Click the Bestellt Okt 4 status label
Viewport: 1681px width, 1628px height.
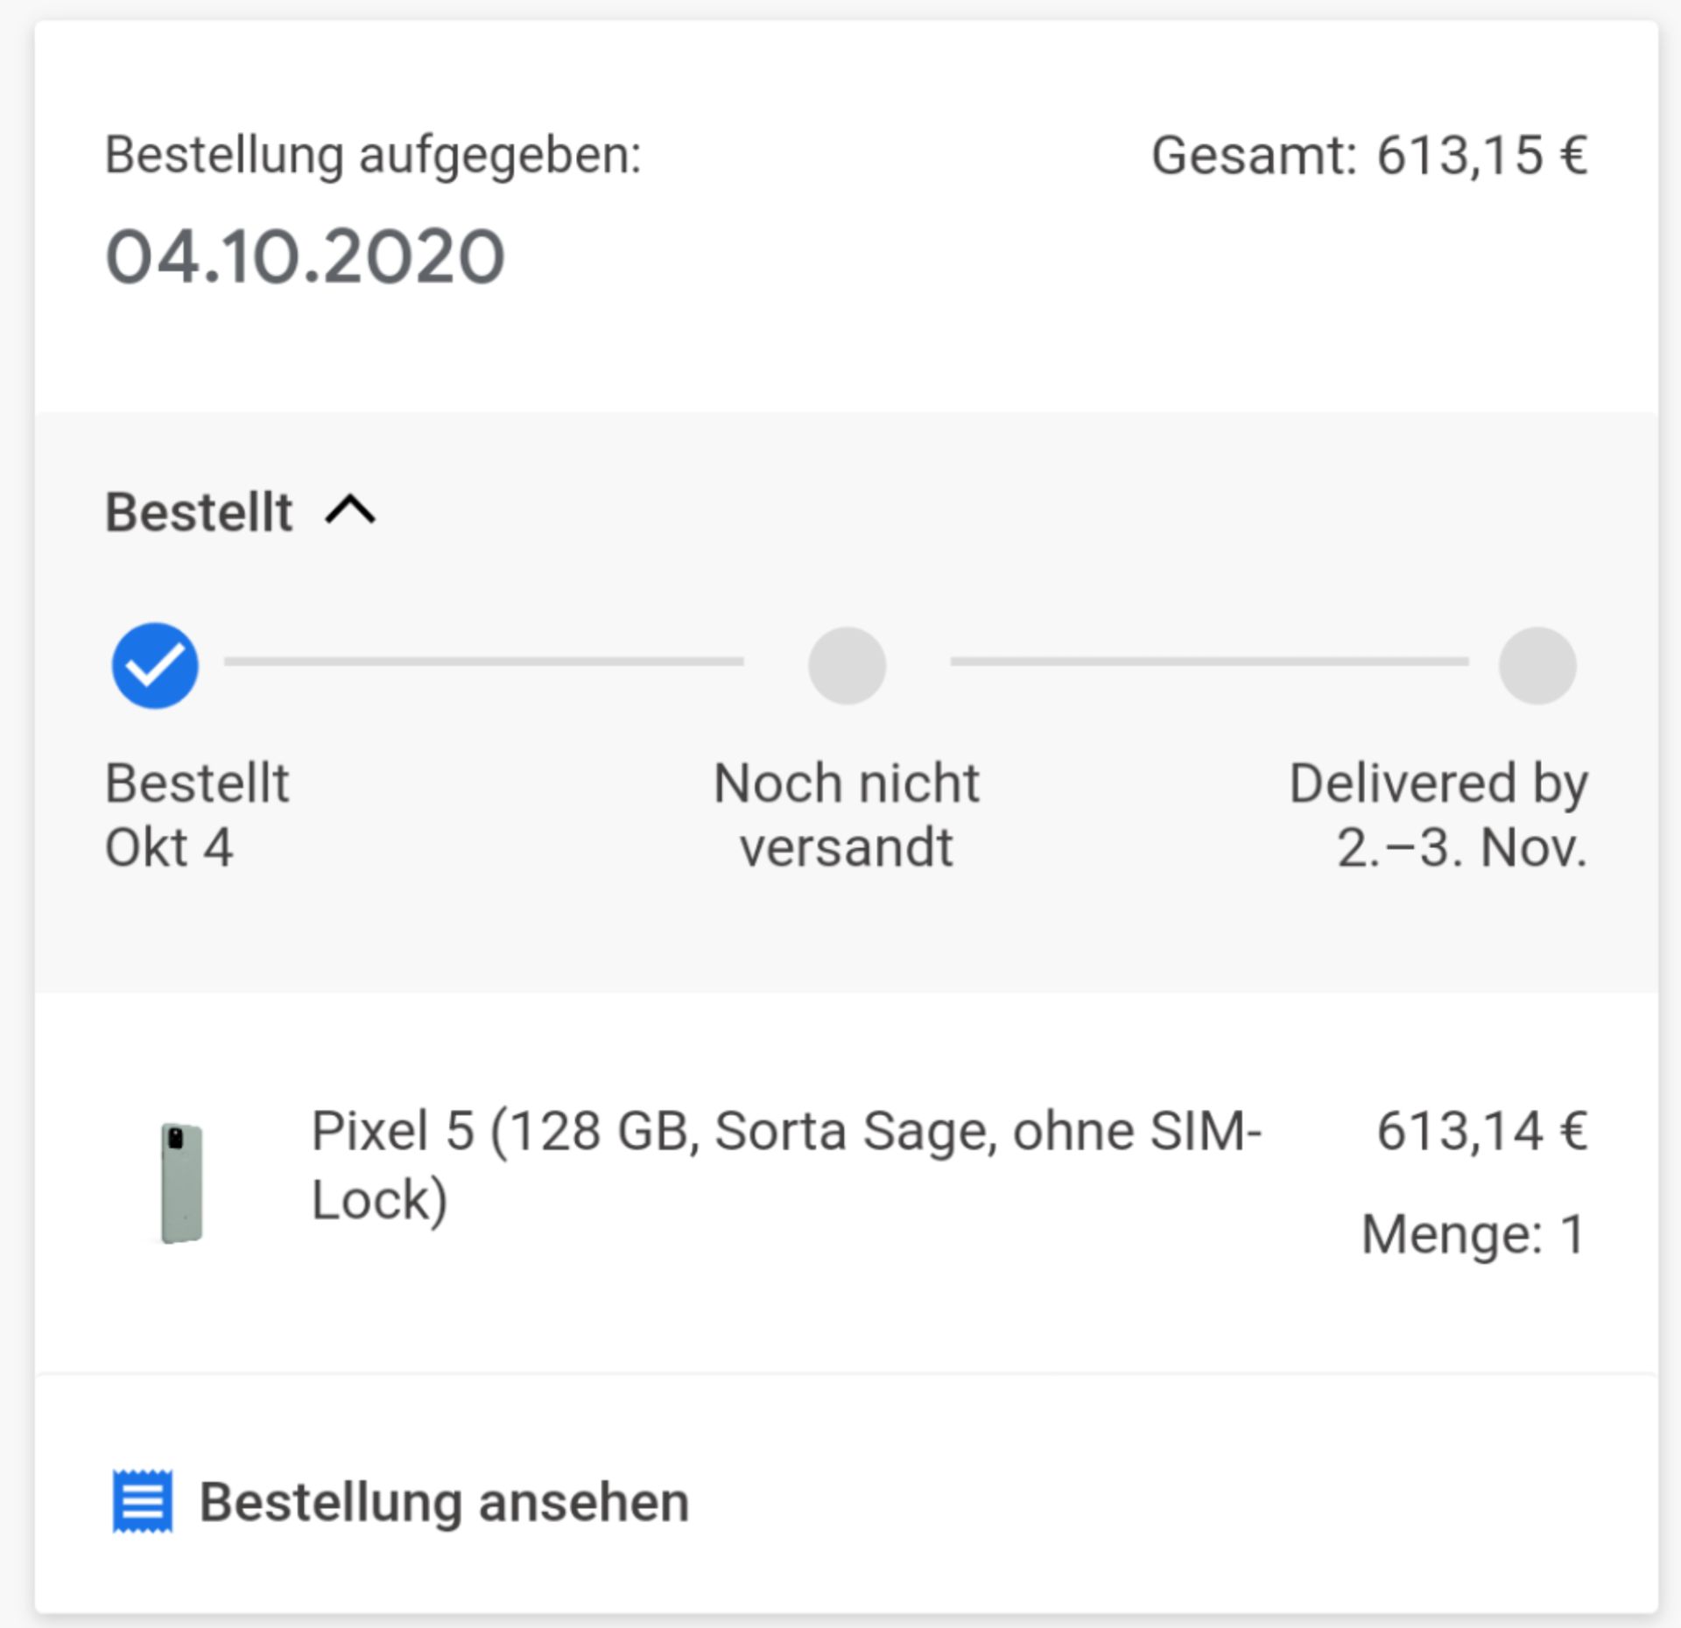click(197, 814)
